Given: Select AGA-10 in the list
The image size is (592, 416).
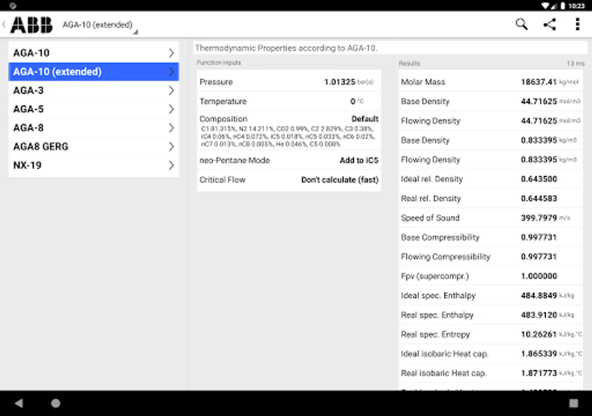Looking at the screenshot, I should (93, 53).
